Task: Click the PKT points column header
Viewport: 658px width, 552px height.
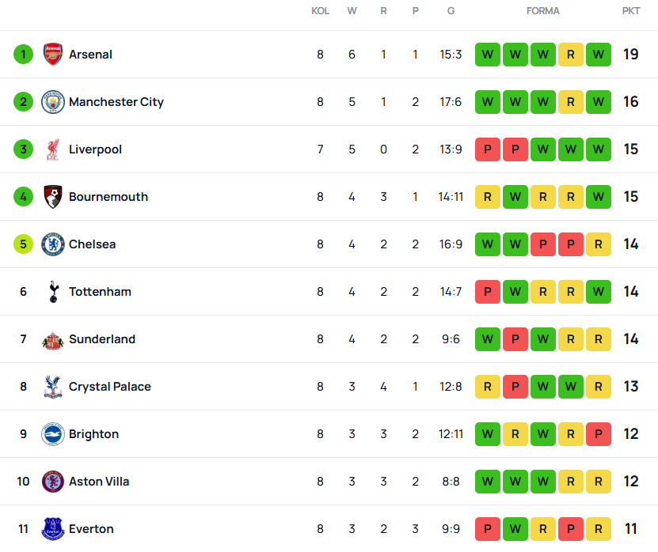Action: click(631, 11)
